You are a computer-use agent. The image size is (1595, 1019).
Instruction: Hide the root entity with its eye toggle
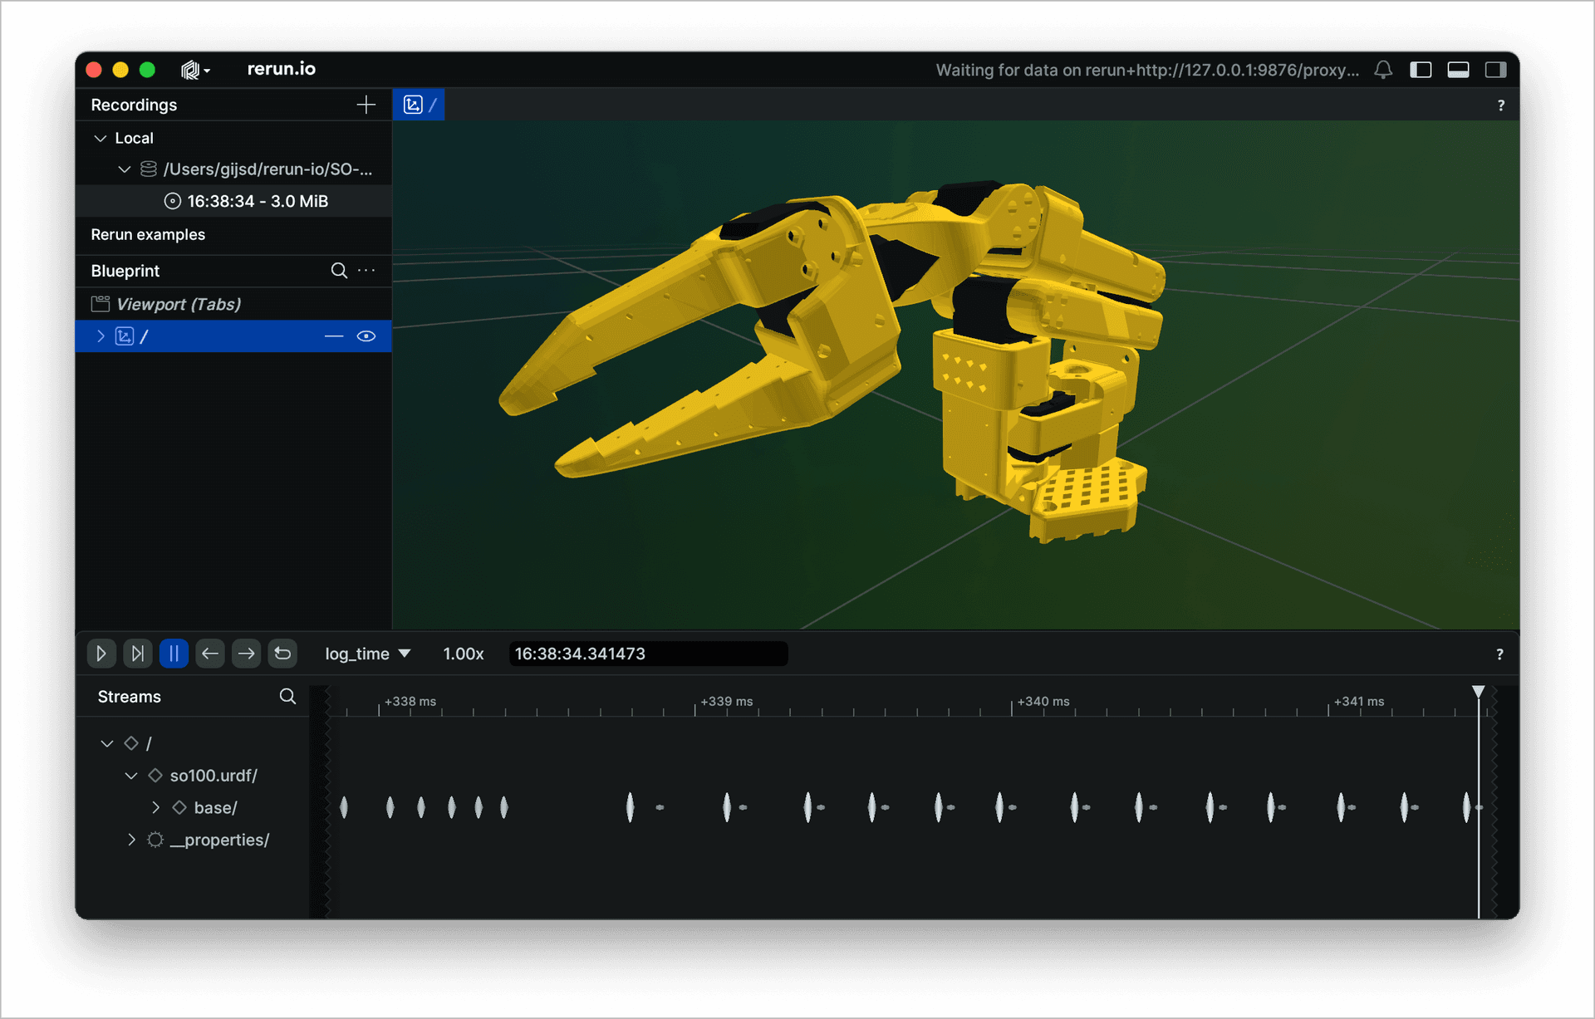tap(366, 336)
